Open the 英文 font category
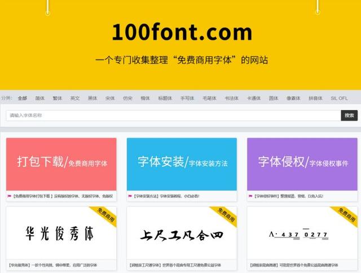The image size is (361, 273). point(75,98)
